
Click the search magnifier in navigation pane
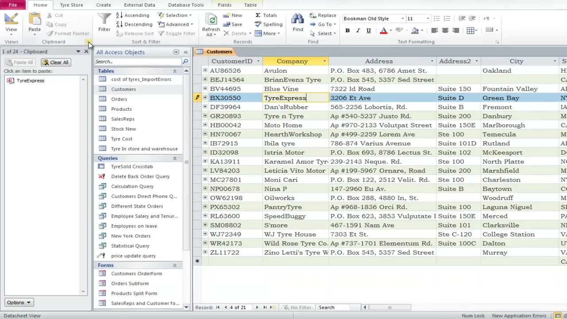(185, 62)
